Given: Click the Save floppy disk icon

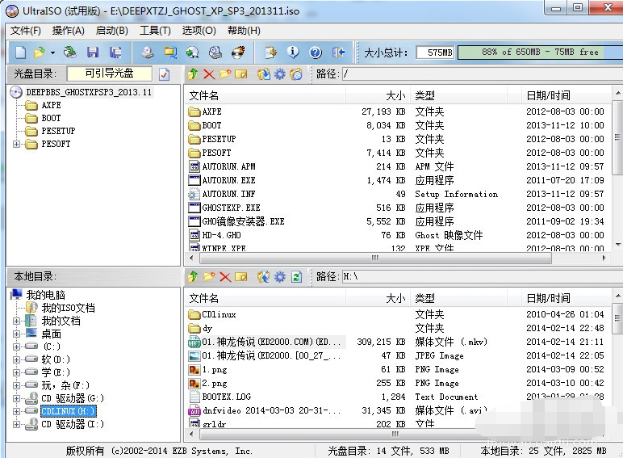Looking at the screenshot, I should point(93,53).
